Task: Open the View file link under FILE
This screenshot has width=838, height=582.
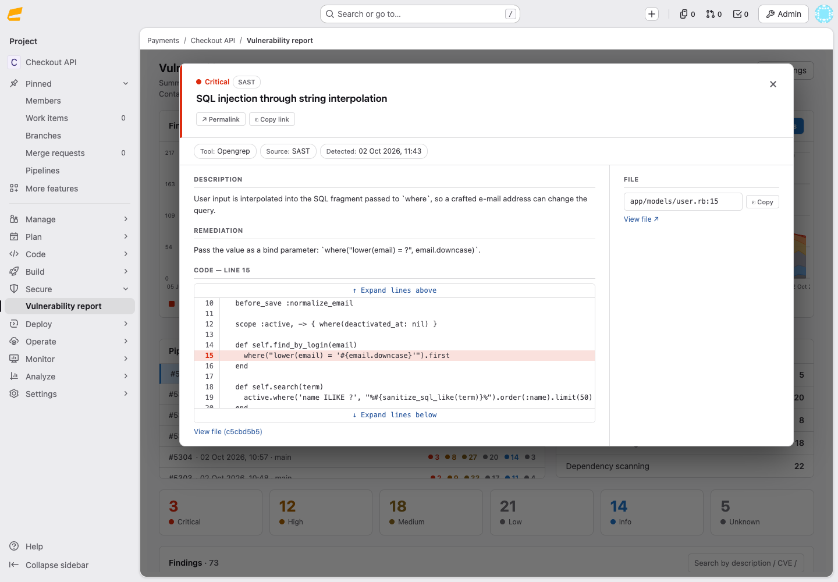Action: pos(641,219)
